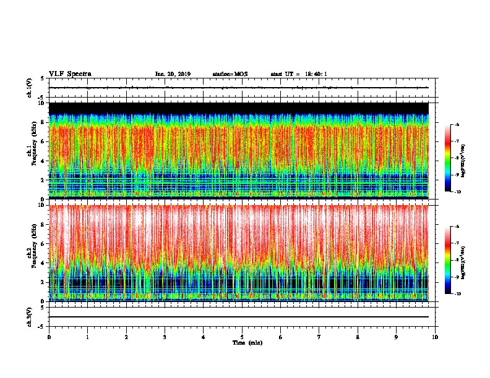
Task: Click the time axis tick label "4"
Action: click(x=204, y=337)
